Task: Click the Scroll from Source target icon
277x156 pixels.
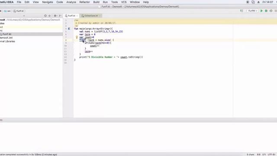Action: (45, 16)
